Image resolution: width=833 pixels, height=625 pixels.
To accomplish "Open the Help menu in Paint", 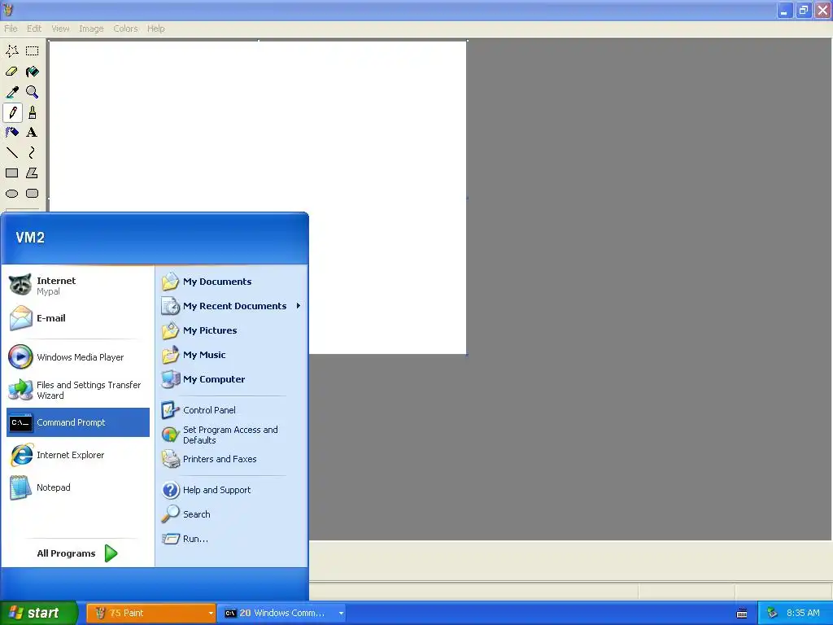I will click(155, 28).
